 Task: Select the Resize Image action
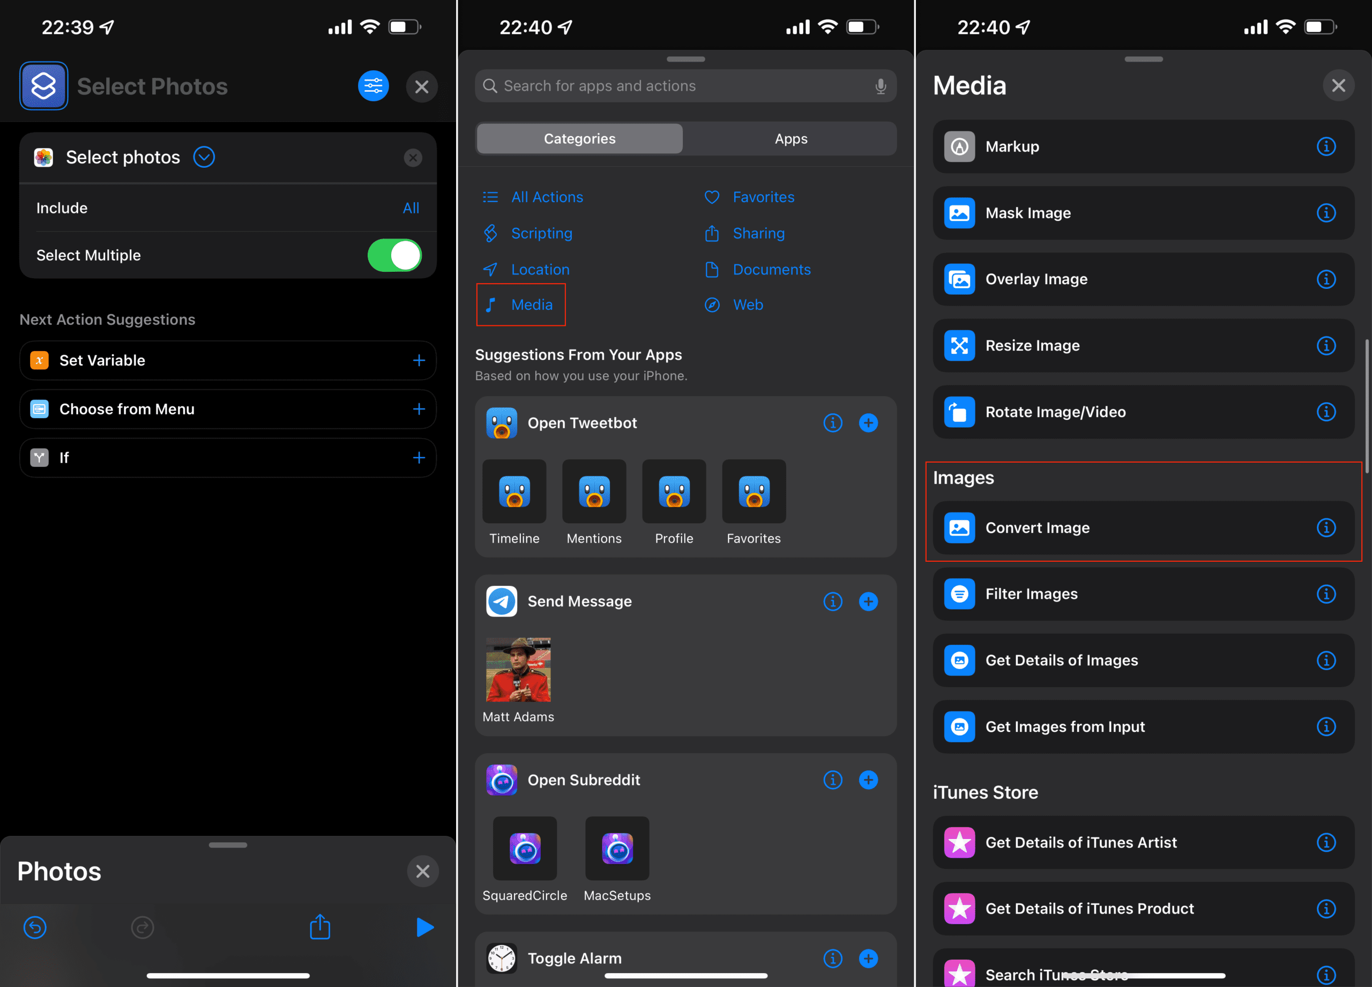tap(1143, 345)
